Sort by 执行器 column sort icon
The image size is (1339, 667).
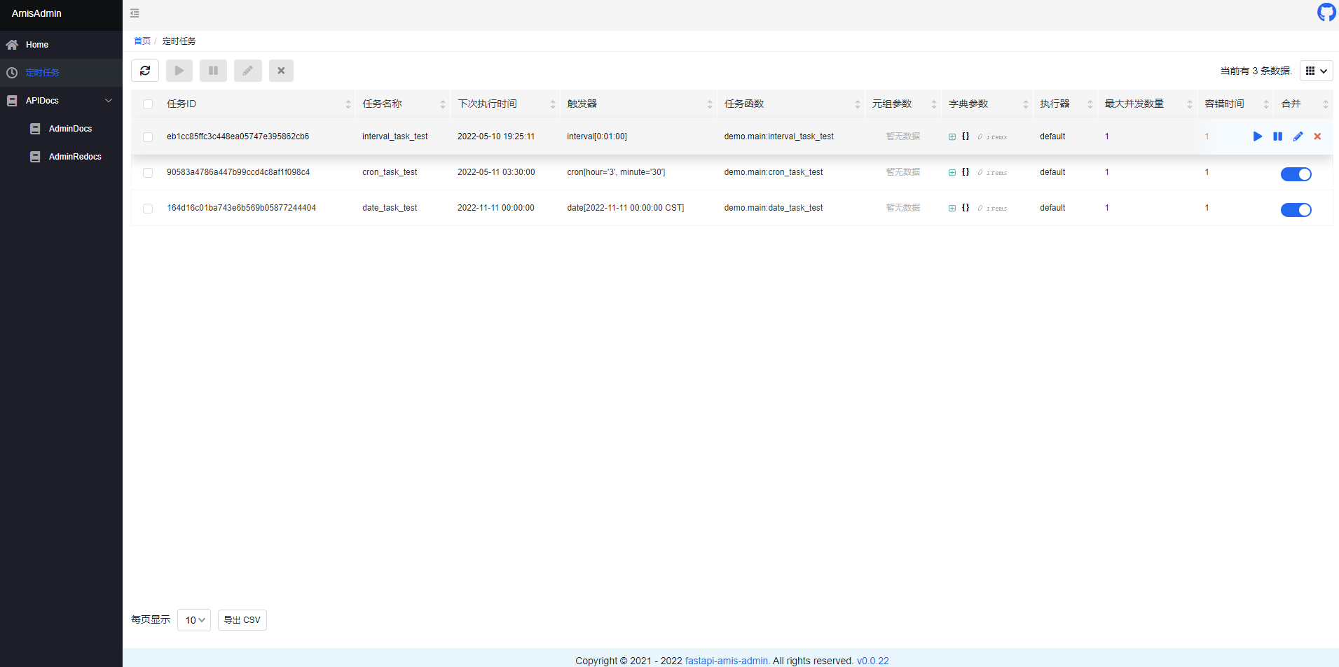coord(1090,104)
